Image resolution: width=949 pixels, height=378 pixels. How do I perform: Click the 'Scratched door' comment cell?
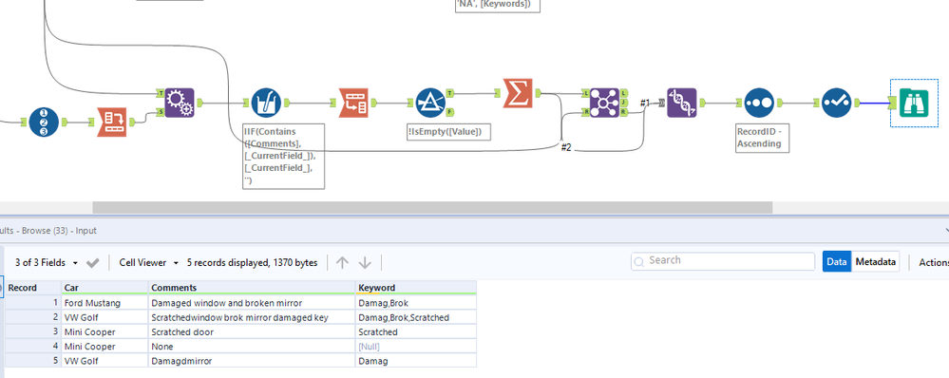[252, 331]
